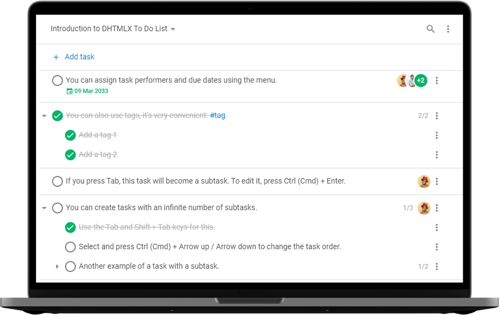This screenshot has width=500, height=315.
Task: Check 'Select and press Ctrl (Cmd)' subtask
Action: point(70,247)
